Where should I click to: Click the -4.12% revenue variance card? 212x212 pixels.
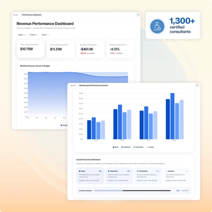(x=120, y=49)
